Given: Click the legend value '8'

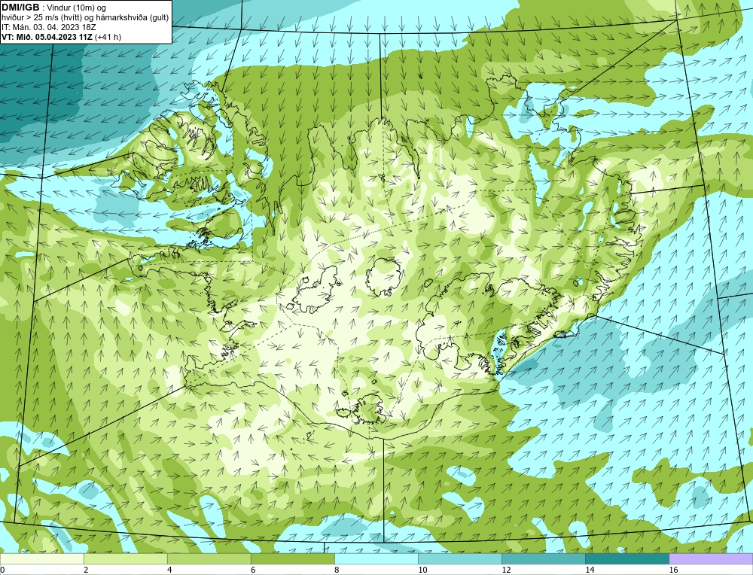Looking at the screenshot, I should coord(337,570).
